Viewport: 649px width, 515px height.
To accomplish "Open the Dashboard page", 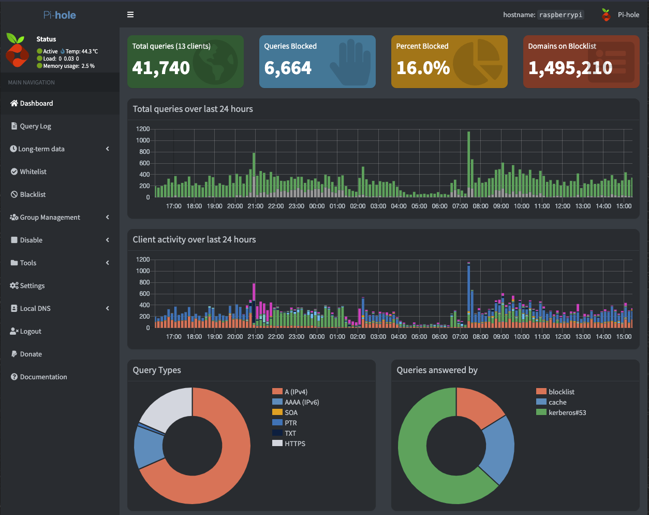I will point(60,103).
